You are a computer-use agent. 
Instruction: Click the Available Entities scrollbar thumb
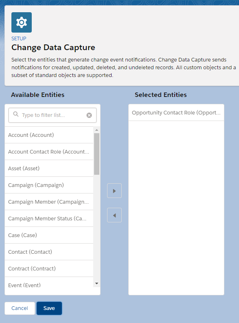pos(96,154)
